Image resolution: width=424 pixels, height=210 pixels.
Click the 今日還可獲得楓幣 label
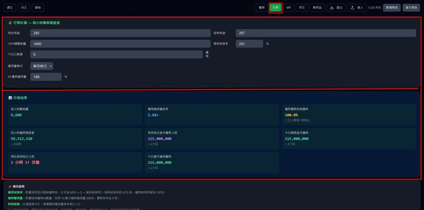click(159, 157)
